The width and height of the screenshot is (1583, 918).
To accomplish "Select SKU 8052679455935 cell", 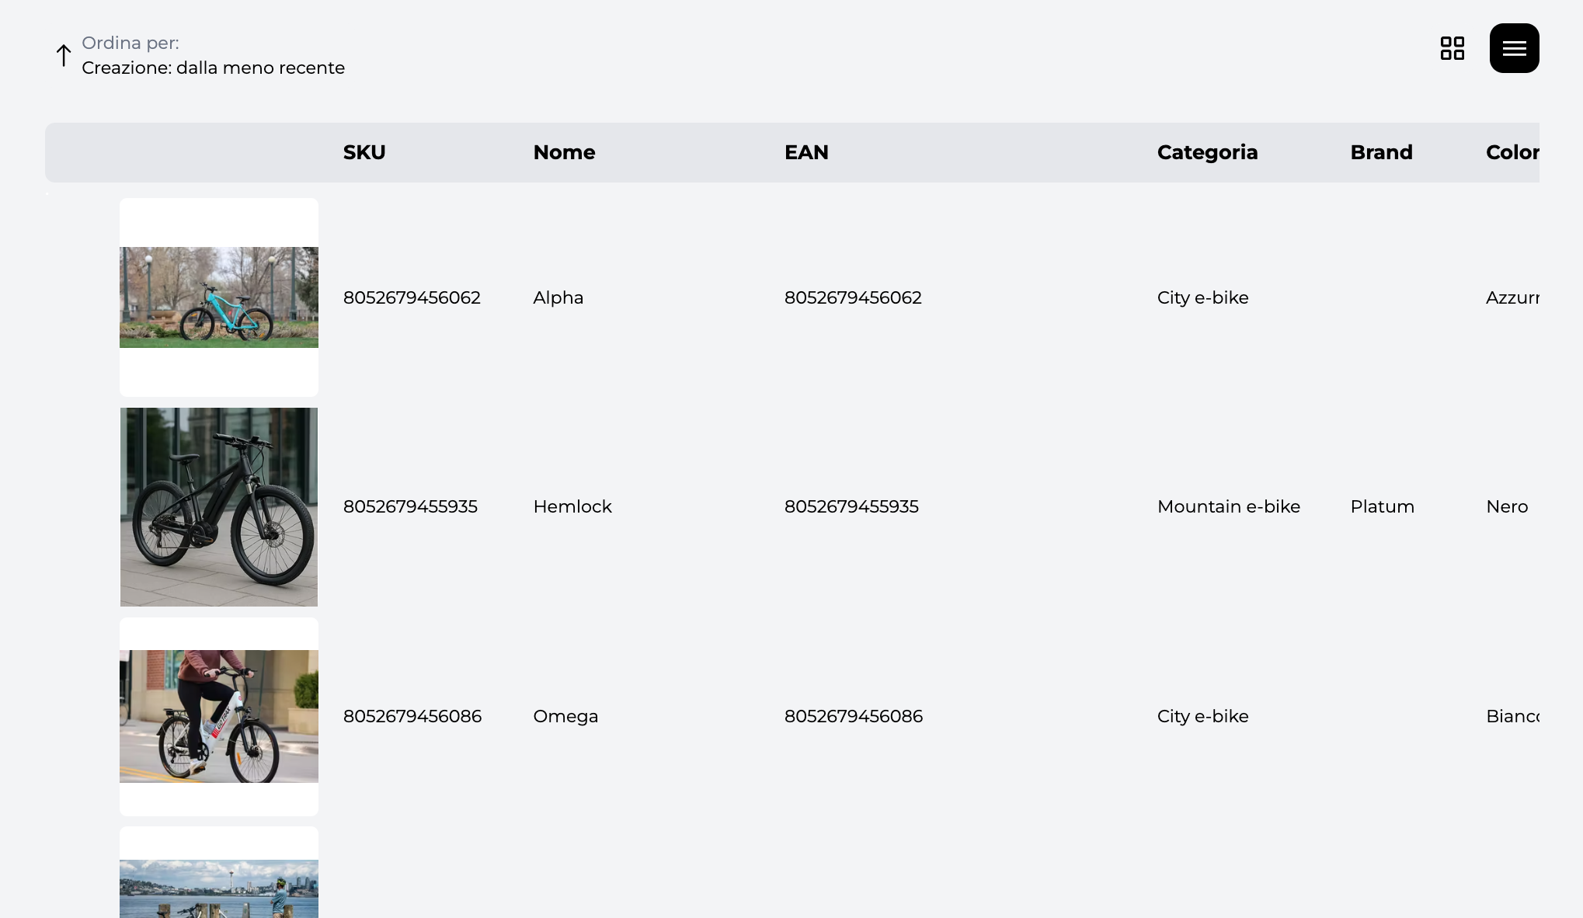I will click(x=410, y=506).
